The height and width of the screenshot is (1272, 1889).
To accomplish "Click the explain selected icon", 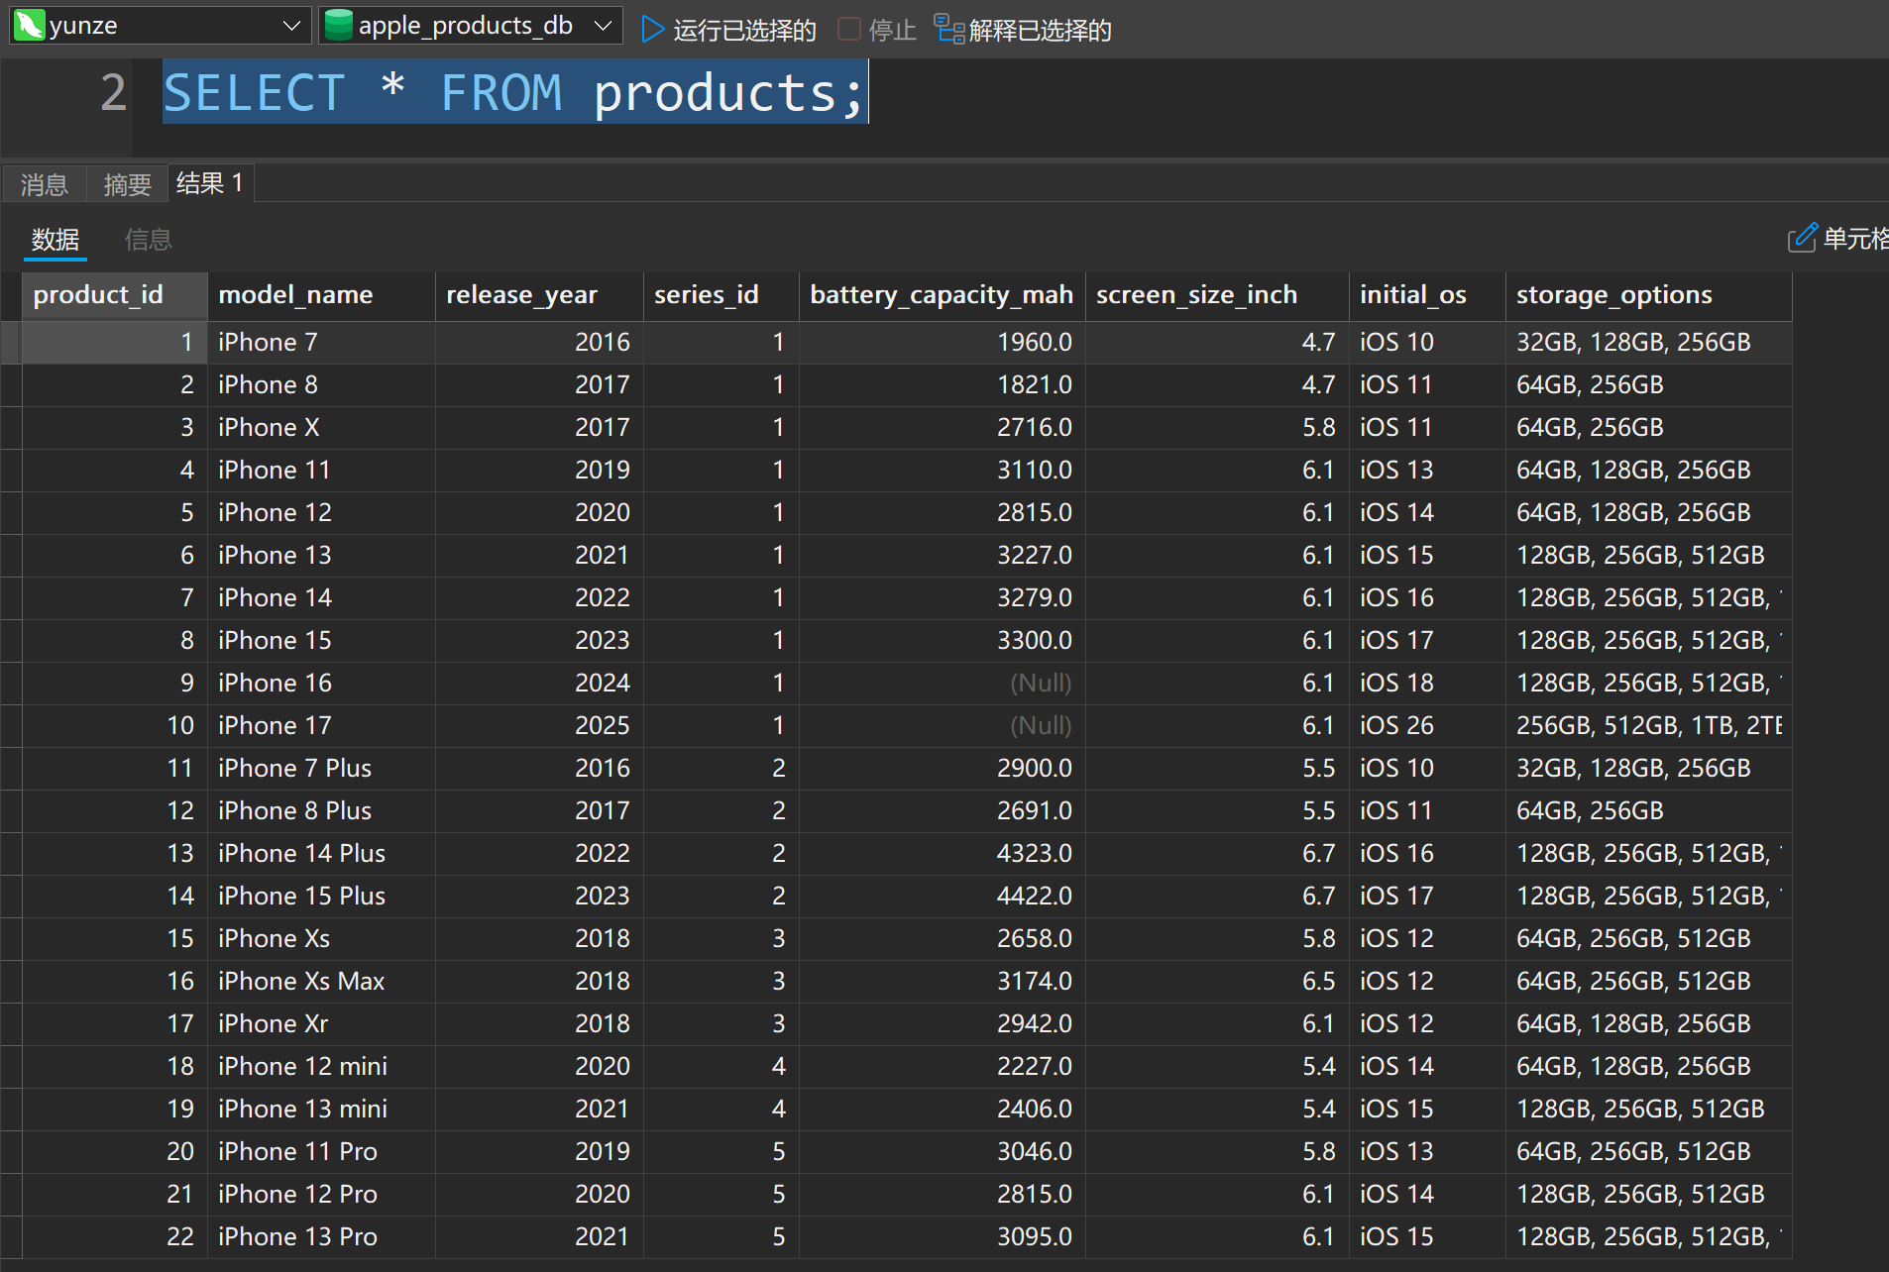I will pyautogui.click(x=949, y=30).
